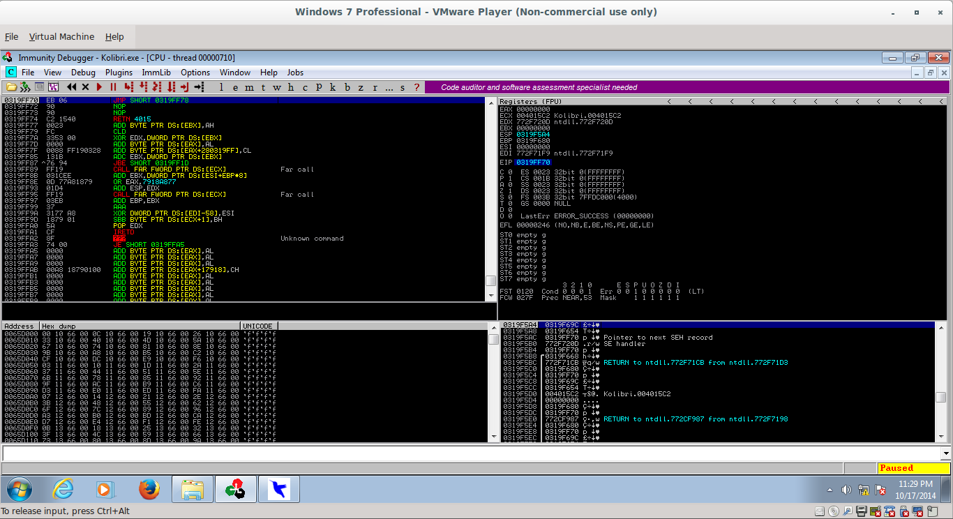Open Patches window with 'P' button
Viewport: 953px width, 519px height.
click(318, 87)
